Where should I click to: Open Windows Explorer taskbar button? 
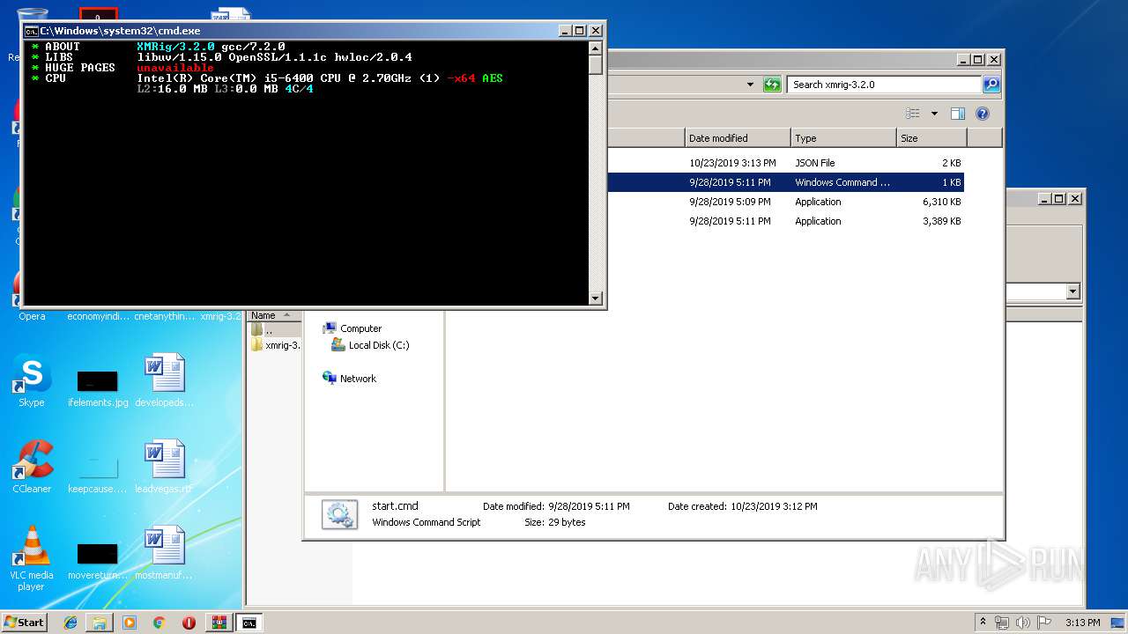click(100, 623)
